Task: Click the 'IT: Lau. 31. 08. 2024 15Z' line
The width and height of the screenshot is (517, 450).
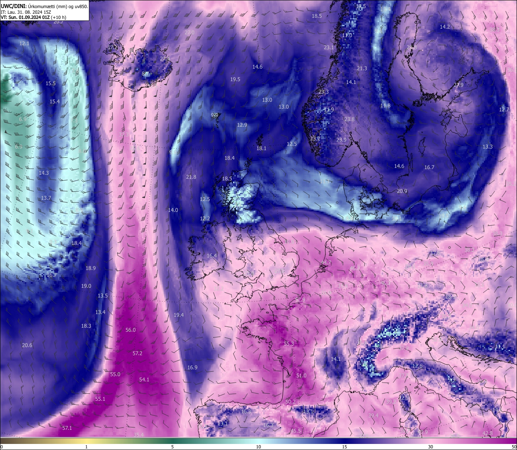Action: [26, 12]
